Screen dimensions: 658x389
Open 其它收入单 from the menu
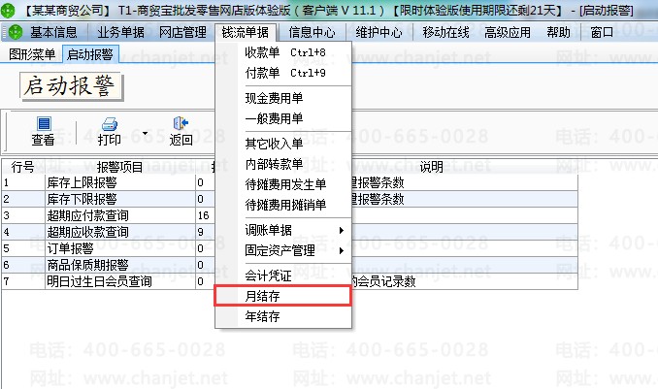(283, 144)
